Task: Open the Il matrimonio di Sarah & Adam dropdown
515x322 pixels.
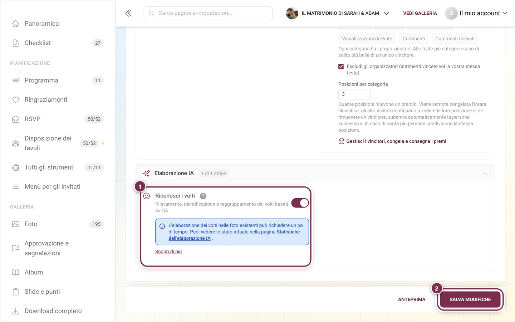Action: 338,13
